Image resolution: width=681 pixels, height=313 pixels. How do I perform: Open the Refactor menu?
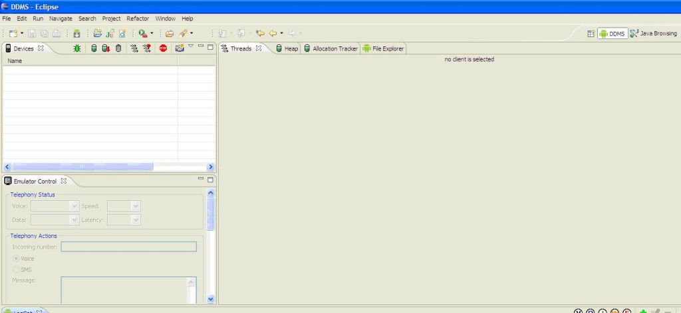(138, 19)
